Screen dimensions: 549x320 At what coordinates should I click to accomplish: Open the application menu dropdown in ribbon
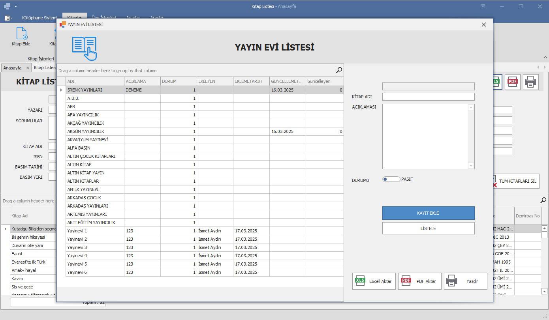click(8, 18)
